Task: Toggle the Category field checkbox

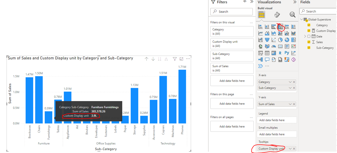Action: pyautogui.click(x=309, y=25)
